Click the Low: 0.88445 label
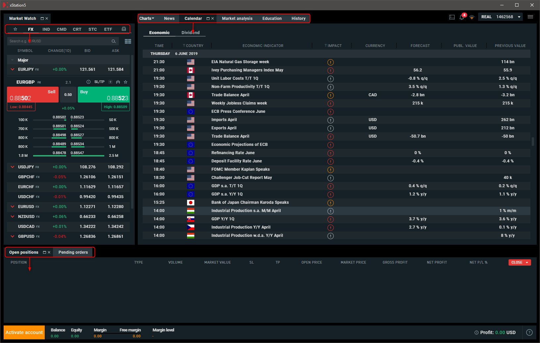The image size is (540, 343). coord(21,107)
